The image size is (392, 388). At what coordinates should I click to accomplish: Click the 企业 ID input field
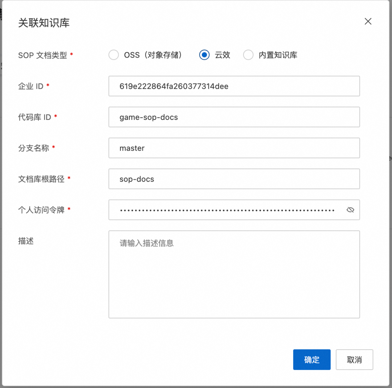click(x=234, y=86)
